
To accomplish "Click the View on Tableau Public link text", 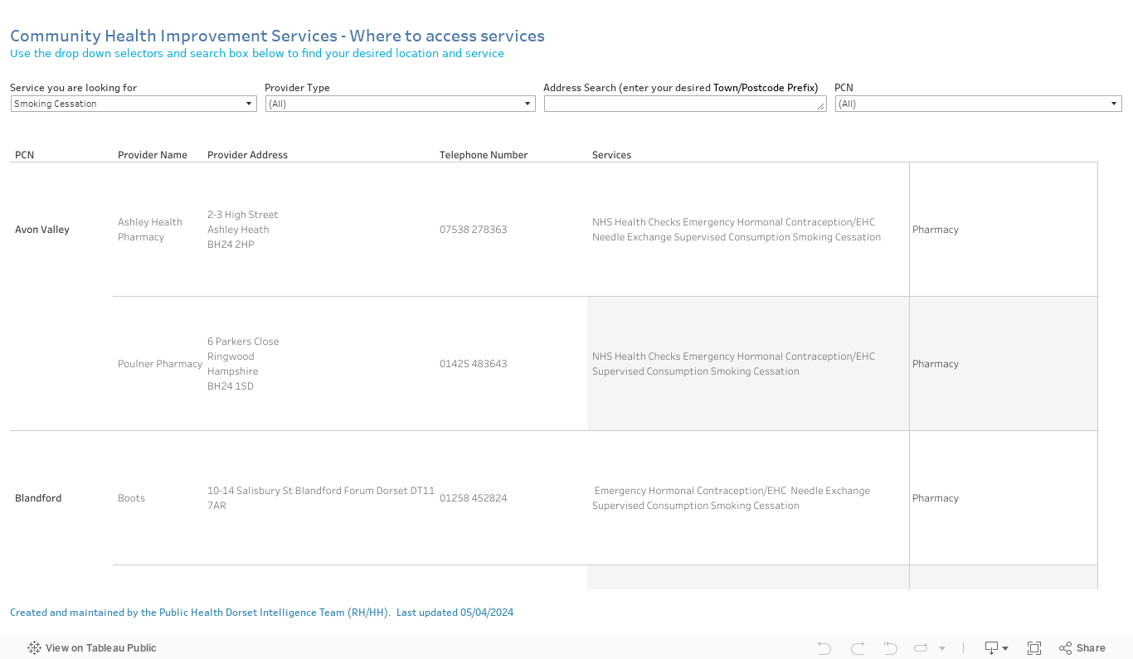I will point(101,648).
